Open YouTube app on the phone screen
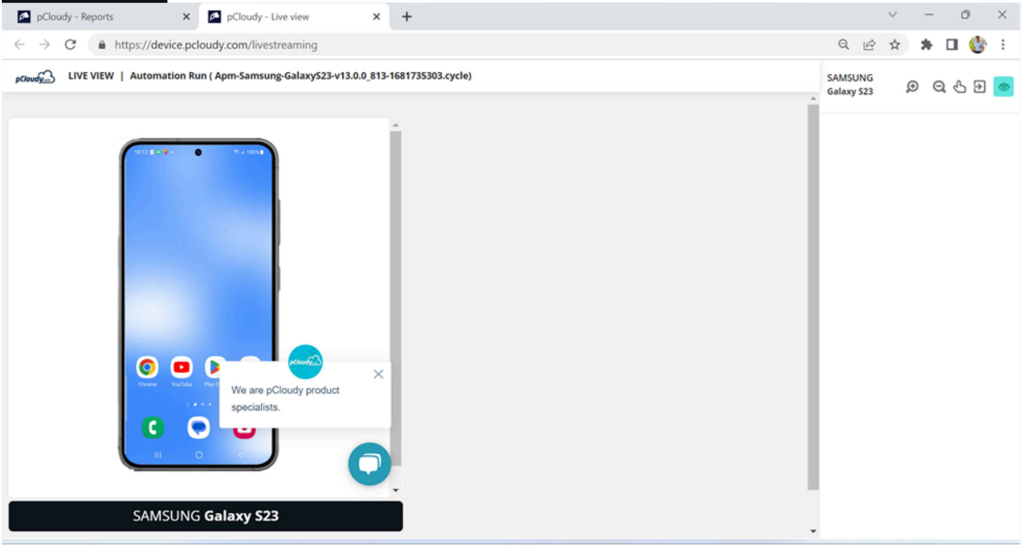Image resolution: width=1022 pixels, height=545 pixels. 182,367
